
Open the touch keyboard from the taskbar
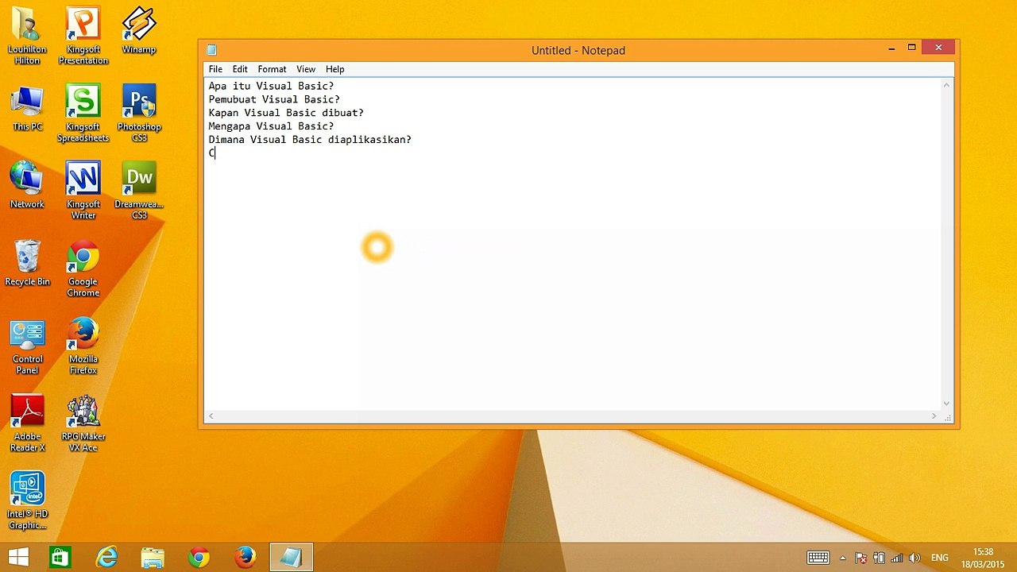tap(818, 558)
